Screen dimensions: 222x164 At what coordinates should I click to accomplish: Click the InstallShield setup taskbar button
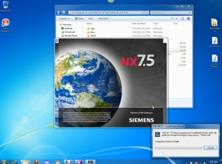click(x=90, y=162)
